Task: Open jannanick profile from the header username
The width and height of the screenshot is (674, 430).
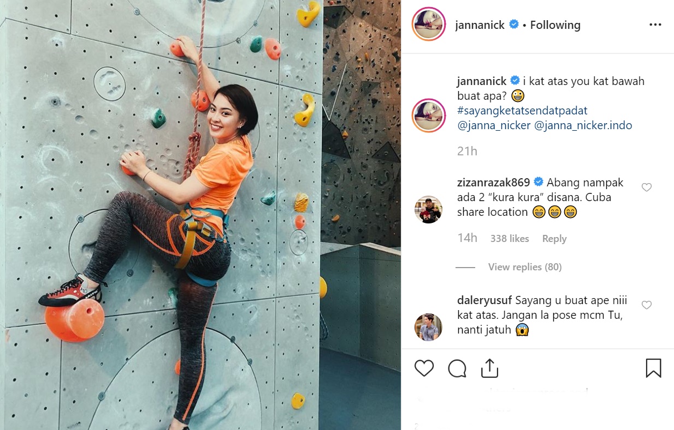Action: pos(480,25)
